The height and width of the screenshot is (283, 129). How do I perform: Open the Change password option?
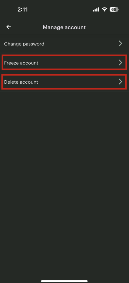tap(64, 44)
